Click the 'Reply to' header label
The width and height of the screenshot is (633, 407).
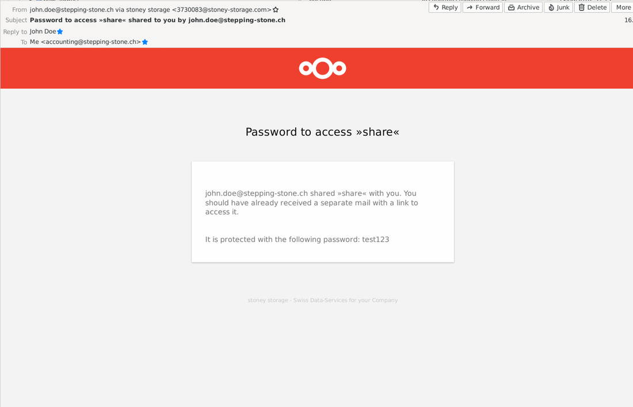click(x=15, y=32)
